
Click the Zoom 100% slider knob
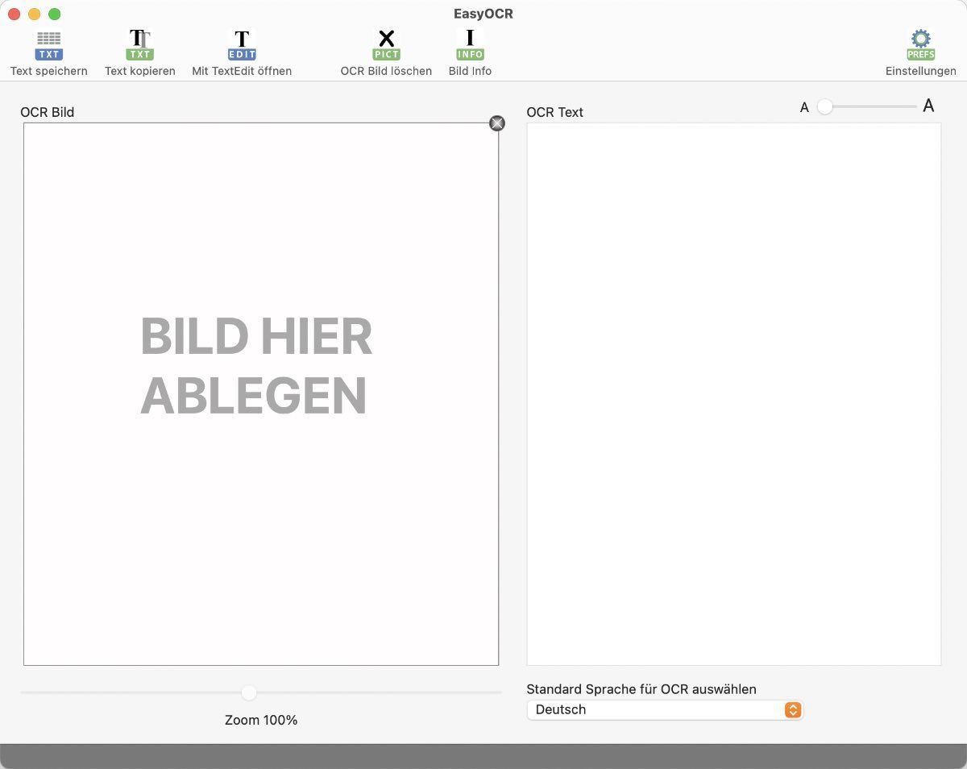coord(249,692)
